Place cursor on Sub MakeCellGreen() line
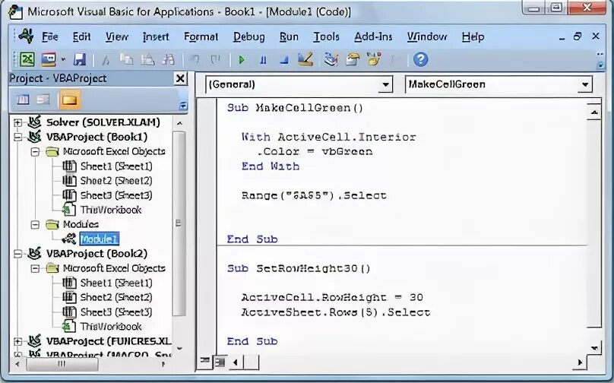 click(x=295, y=108)
